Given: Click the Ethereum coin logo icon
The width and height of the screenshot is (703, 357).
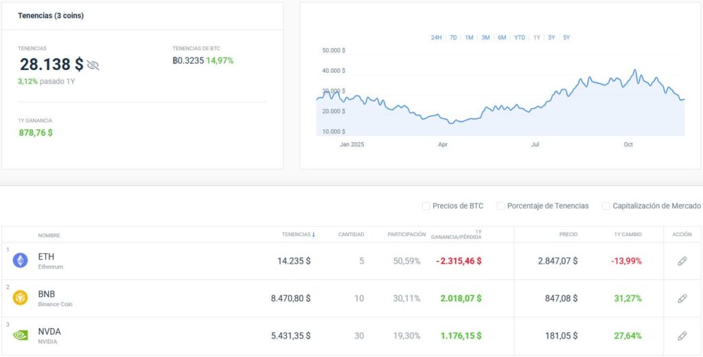Looking at the screenshot, I should (21, 261).
